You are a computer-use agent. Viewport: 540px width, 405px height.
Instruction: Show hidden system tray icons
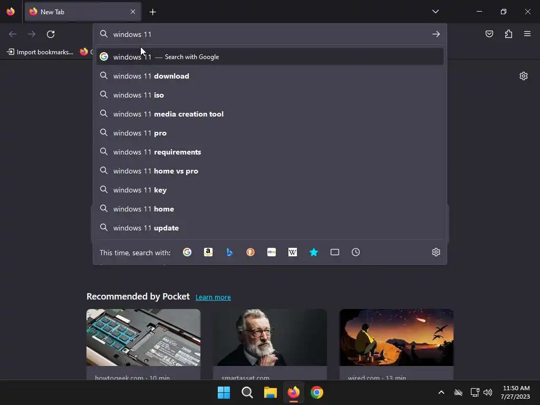(441, 392)
